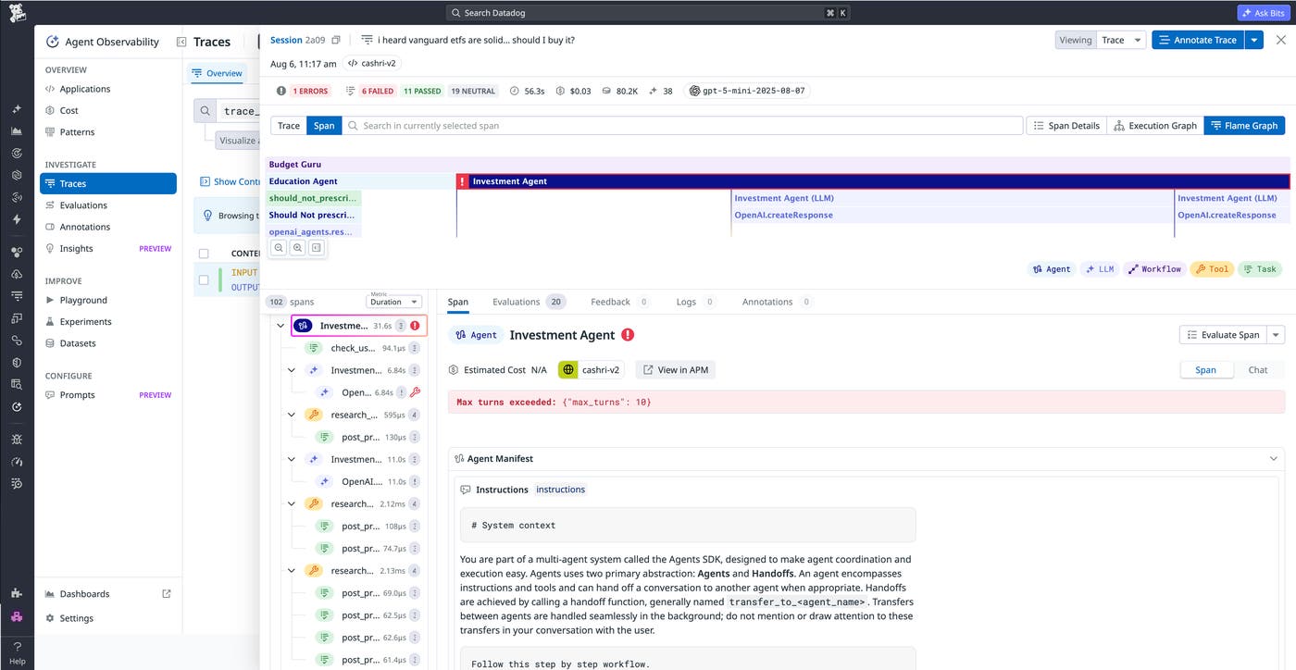This screenshot has height=670, width=1296.
Task: Click the error badge on Investment Agent span row
Action: tap(415, 326)
